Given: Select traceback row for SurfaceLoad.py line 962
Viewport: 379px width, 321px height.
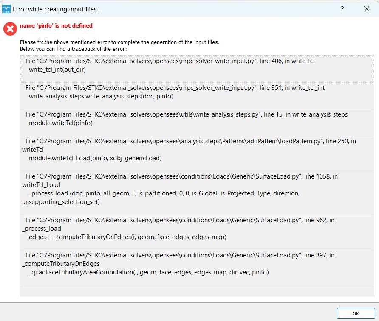Looking at the screenshot, I should click(197, 232).
